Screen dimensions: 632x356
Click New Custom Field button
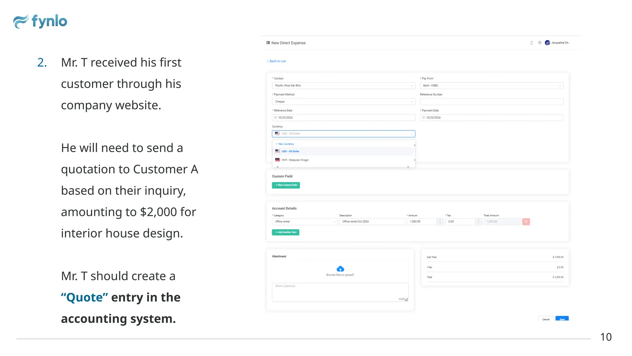coord(286,185)
